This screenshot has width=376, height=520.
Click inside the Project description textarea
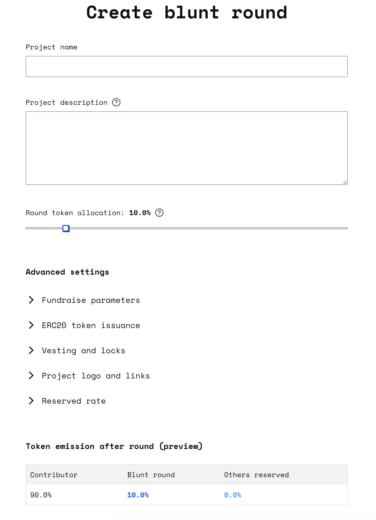click(x=186, y=148)
